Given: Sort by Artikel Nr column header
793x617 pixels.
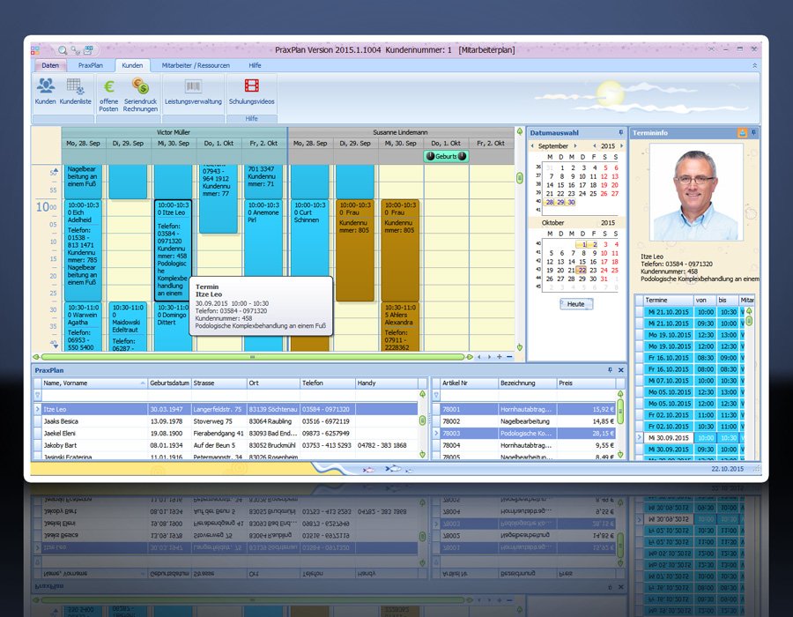Looking at the screenshot, I should [x=469, y=383].
